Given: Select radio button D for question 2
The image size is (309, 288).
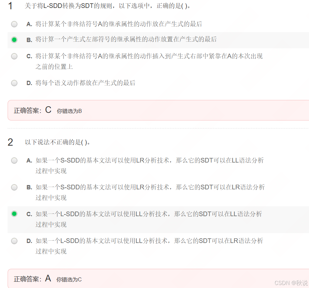Looking at the screenshot, I should tap(14, 241).
